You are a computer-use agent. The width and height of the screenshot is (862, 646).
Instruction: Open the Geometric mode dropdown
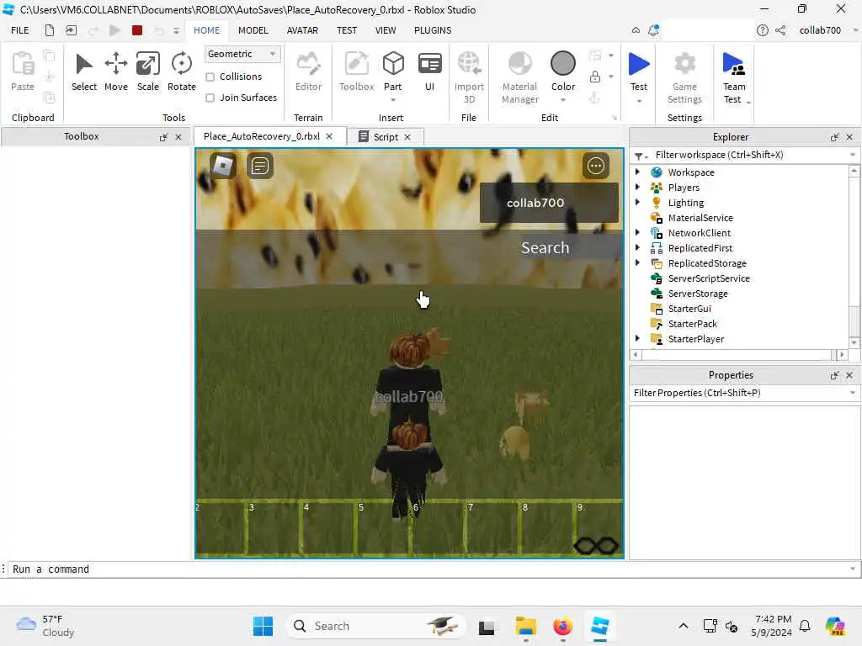click(242, 54)
